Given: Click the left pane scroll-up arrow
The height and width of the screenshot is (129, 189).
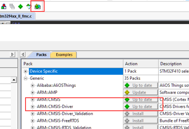Looking at the screenshot, I should click(x=13, y=80).
